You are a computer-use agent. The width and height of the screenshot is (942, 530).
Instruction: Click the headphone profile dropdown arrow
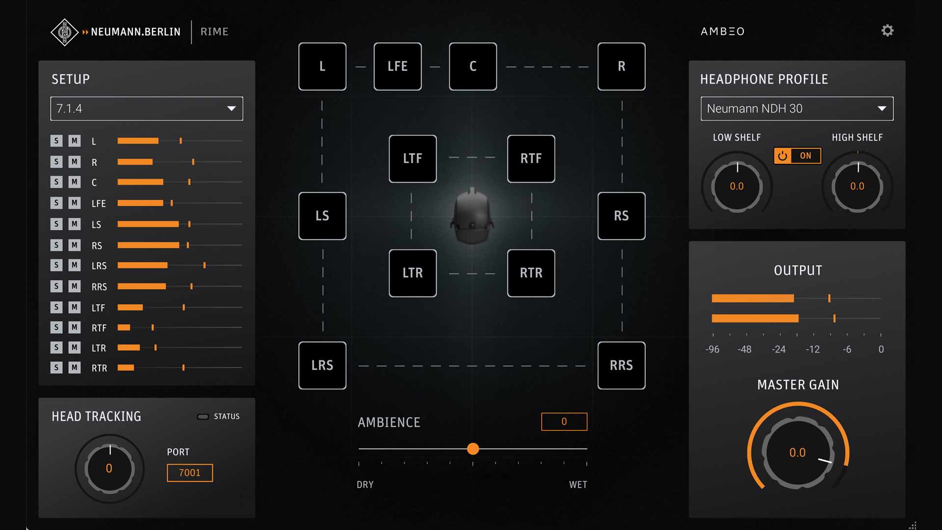click(882, 108)
